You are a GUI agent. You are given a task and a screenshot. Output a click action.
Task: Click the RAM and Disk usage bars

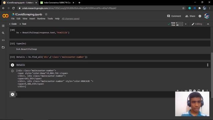pyautogui.click(x=177, y=24)
